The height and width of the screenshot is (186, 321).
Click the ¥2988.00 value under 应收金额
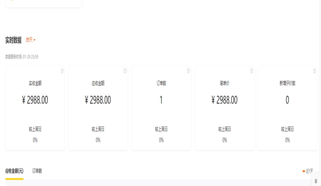pos(98,100)
